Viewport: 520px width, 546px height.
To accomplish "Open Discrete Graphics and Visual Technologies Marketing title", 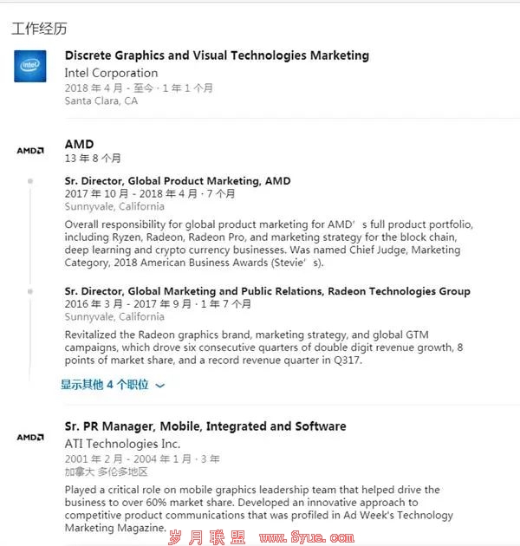I will [217, 55].
